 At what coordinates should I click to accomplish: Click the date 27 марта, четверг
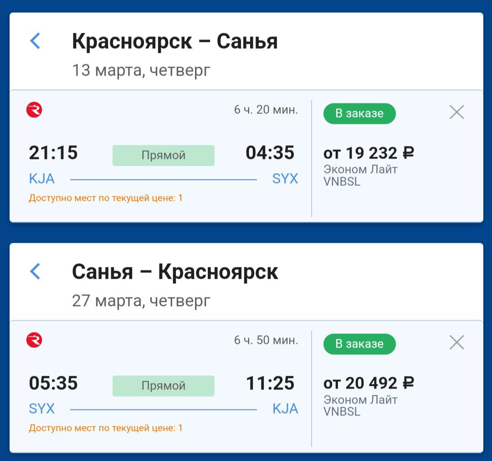coord(141,301)
